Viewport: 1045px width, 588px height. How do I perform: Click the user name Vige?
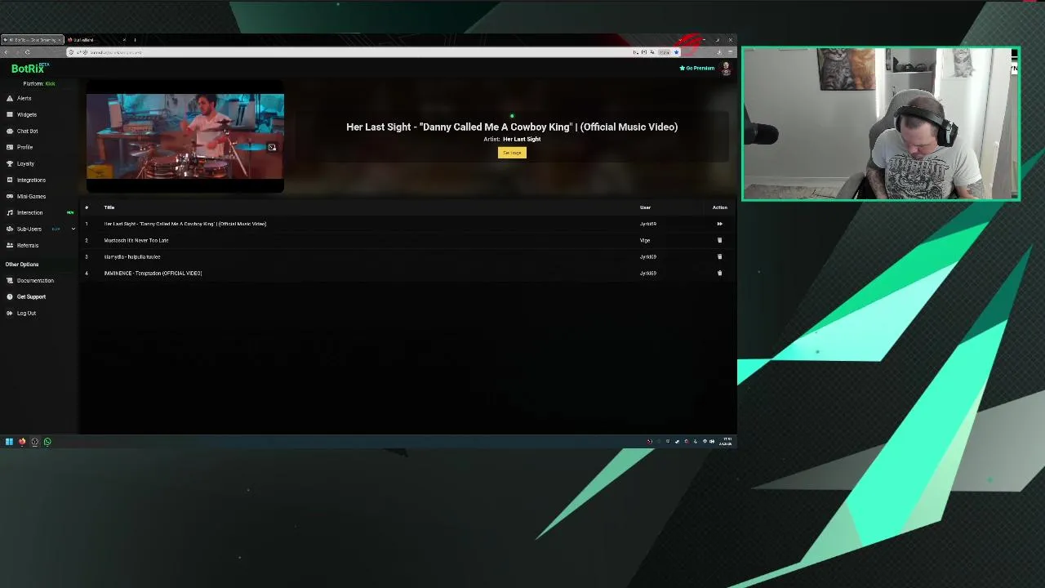[645, 240]
